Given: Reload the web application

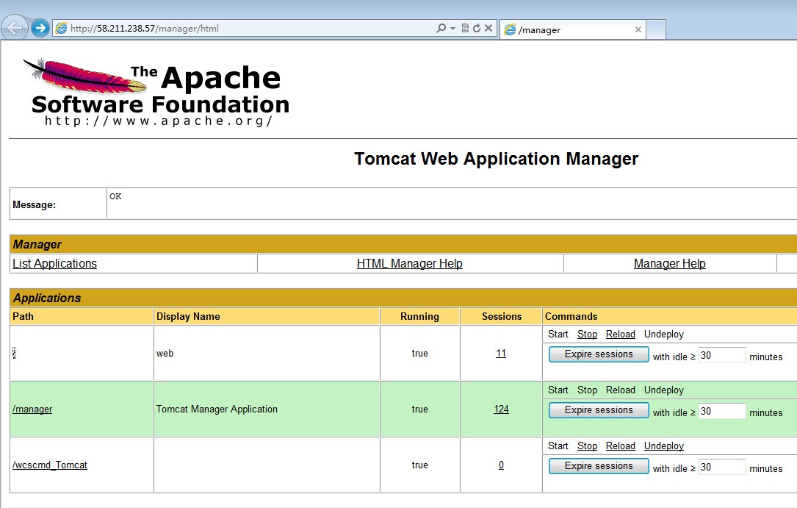Looking at the screenshot, I should pyautogui.click(x=621, y=334).
